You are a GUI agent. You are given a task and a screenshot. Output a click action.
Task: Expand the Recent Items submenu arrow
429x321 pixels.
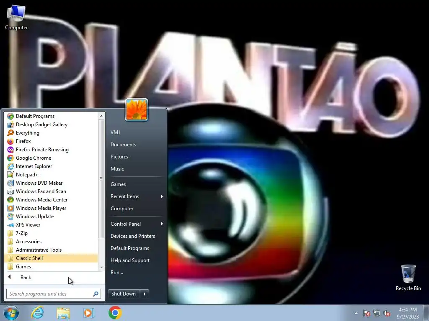click(162, 196)
